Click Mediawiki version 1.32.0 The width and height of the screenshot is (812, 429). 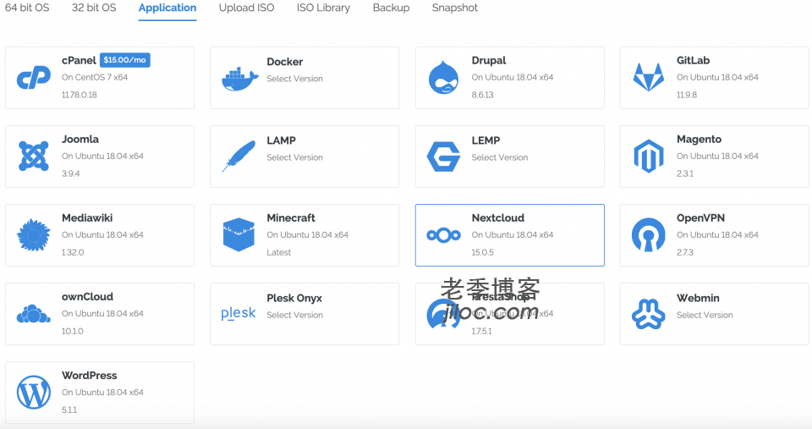click(73, 252)
